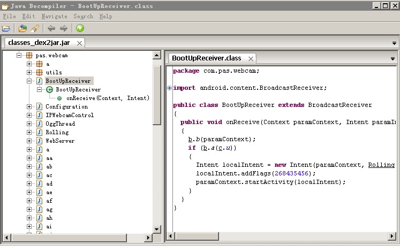Click the Search pencil toolbar icon

click(x=34, y=28)
